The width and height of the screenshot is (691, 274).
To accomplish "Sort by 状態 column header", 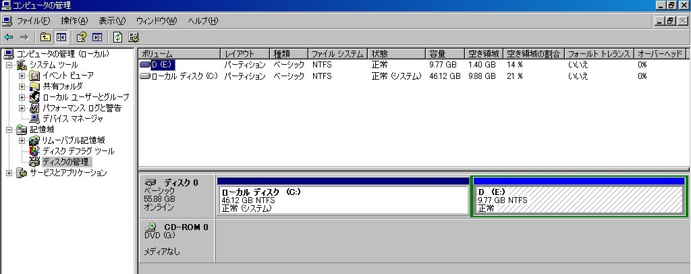I will pyautogui.click(x=397, y=54).
